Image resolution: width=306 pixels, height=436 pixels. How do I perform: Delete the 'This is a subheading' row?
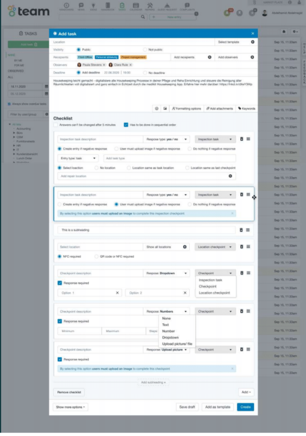coord(241,230)
